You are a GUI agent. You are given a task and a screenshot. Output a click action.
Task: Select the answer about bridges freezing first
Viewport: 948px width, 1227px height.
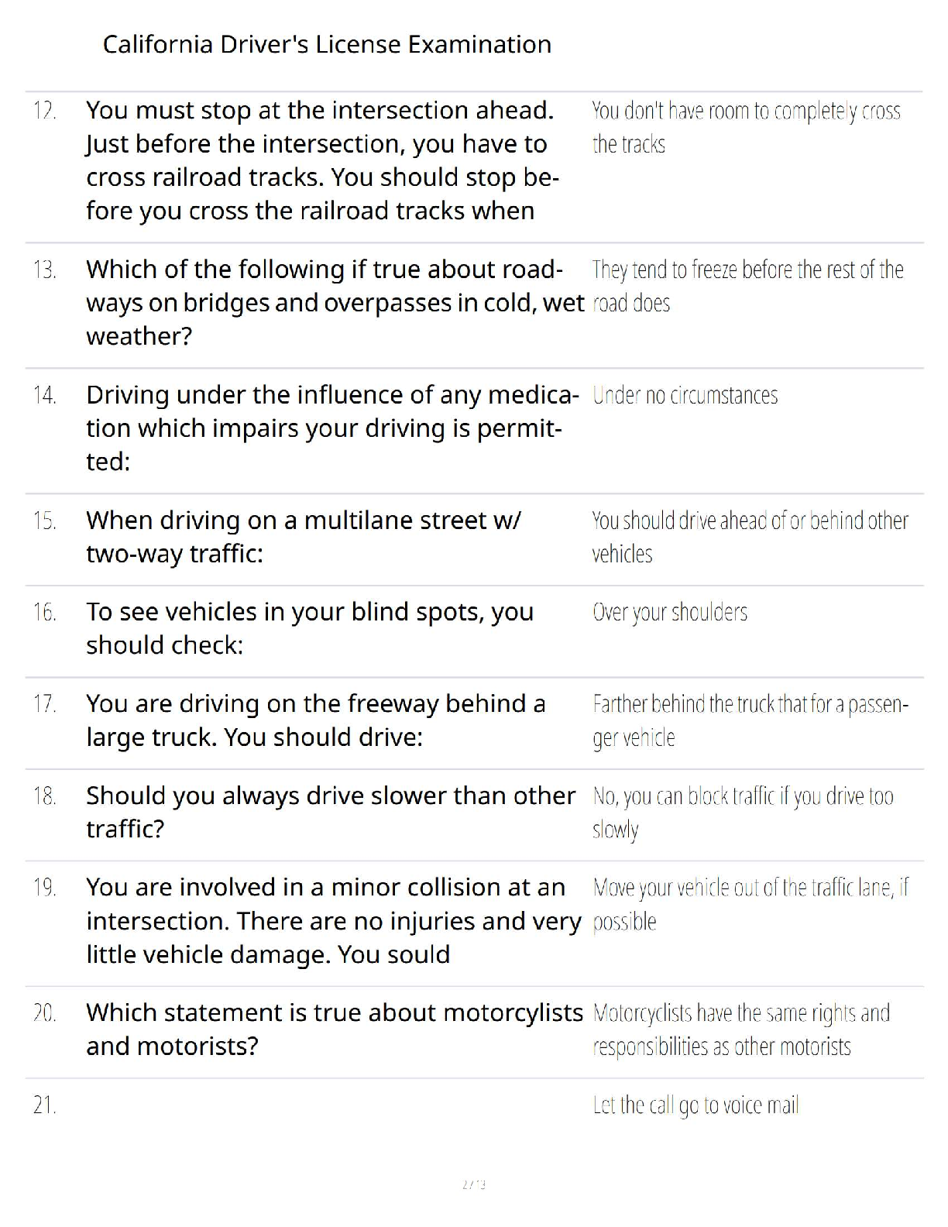point(747,286)
